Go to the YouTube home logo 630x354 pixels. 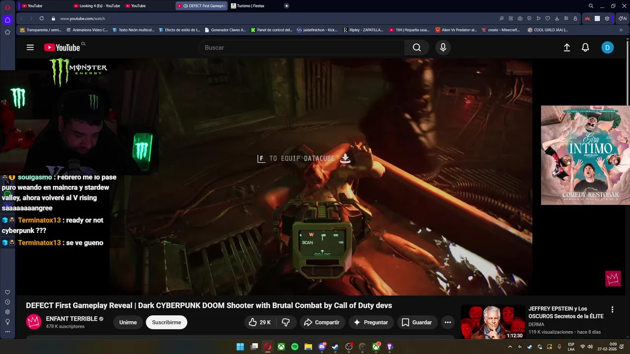(x=62, y=48)
